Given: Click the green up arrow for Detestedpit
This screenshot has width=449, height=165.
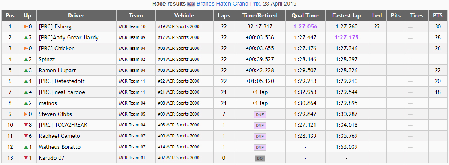Looking at the screenshot, I should pyautogui.click(x=26, y=81).
